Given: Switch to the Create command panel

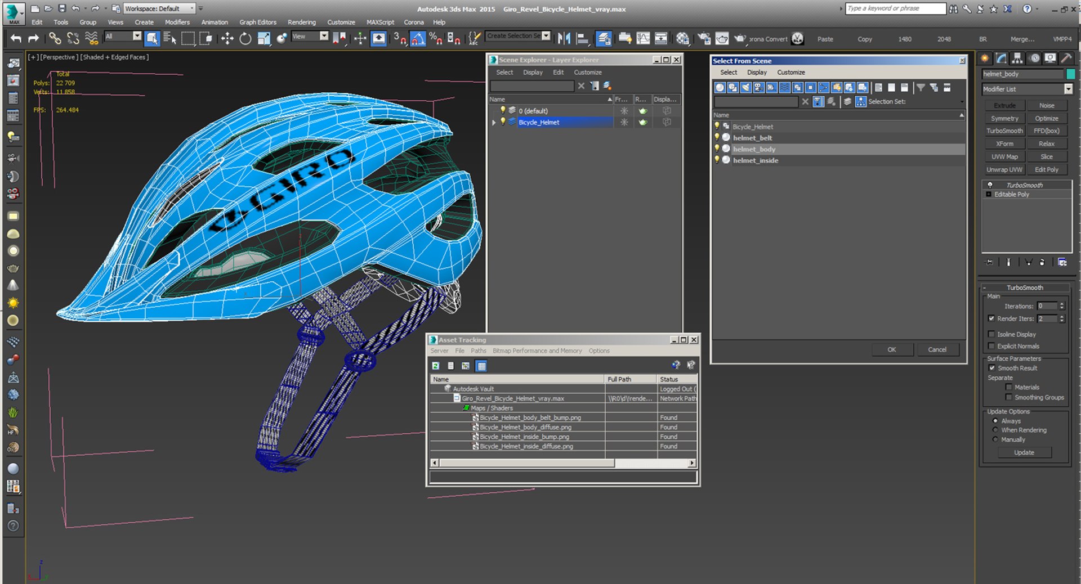Looking at the screenshot, I should click(985, 59).
